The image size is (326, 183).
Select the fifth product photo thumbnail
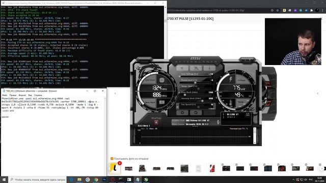[x=170, y=168]
